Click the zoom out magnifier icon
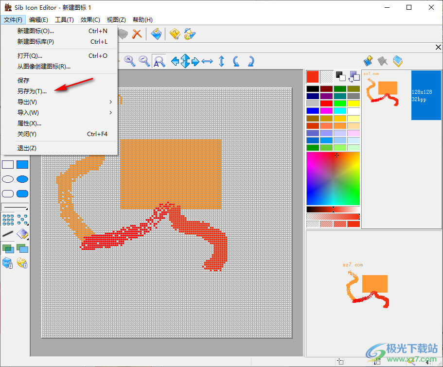Image resolution: width=443 pixels, height=367 pixels. [x=144, y=61]
